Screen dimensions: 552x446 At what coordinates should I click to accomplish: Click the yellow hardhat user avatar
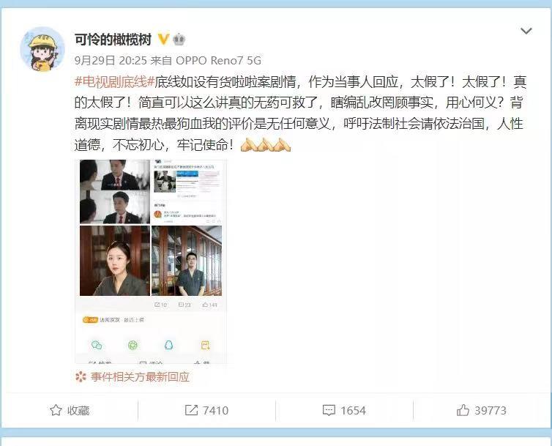[x=42, y=49]
